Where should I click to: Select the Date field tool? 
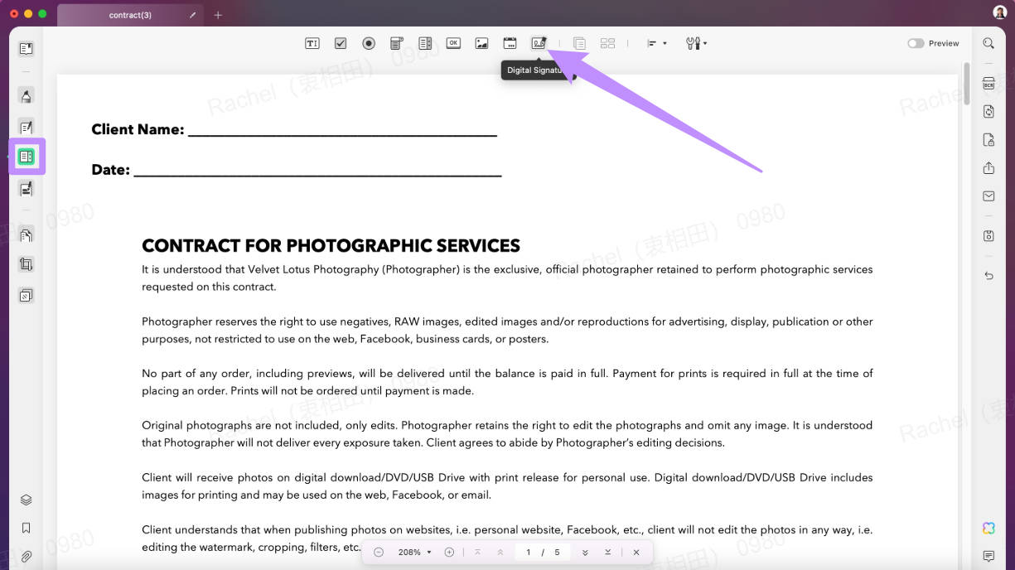510,42
